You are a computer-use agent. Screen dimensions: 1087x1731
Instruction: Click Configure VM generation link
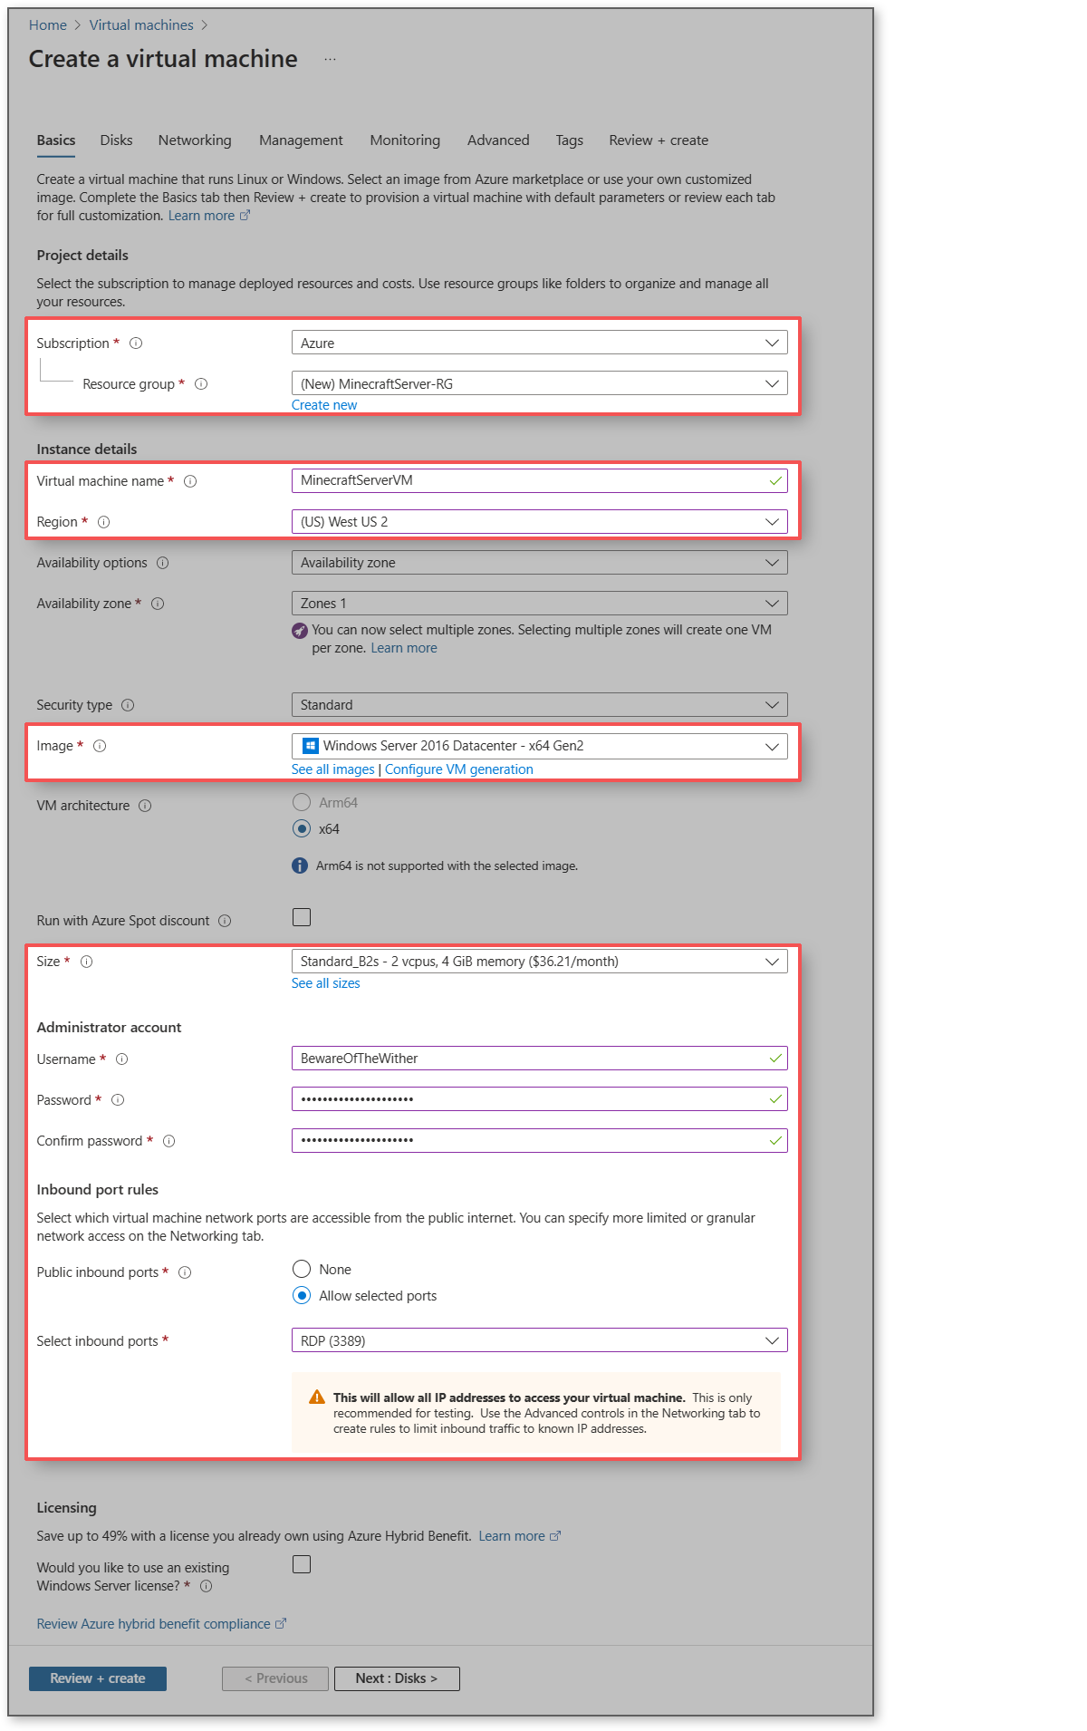(x=459, y=769)
